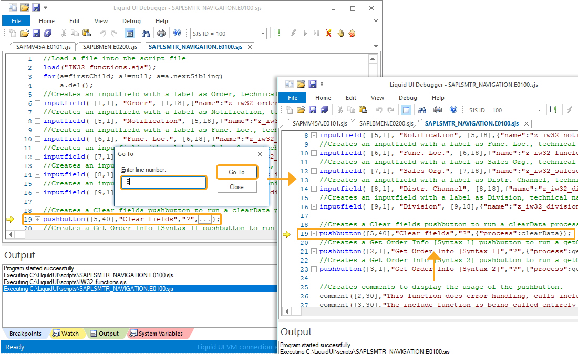Click Save icon in front window quick access bar
578x354 pixels.
point(313,85)
